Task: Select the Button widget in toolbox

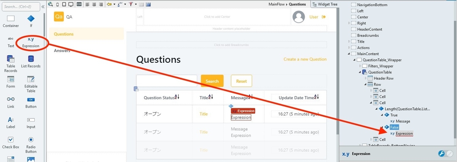Action: [x=31, y=102]
